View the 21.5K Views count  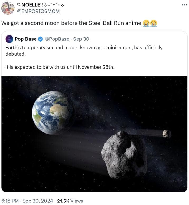coord(70,201)
